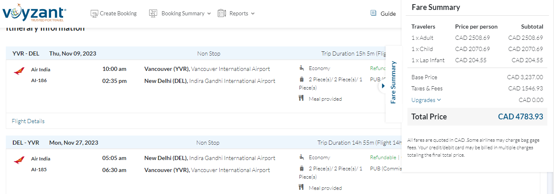This screenshot has height=194, width=554.
Task: Click the Air India logo for AI-186
Action: pos(19,71)
